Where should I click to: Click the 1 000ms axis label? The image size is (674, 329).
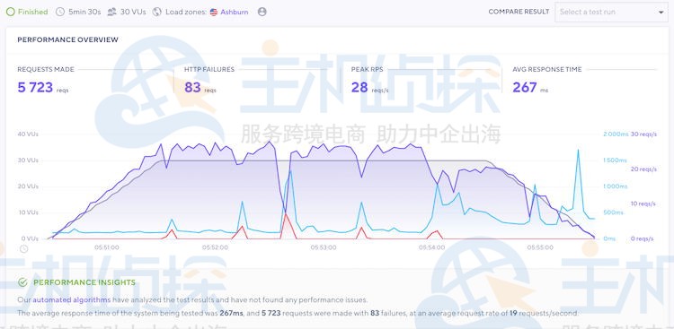pos(615,186)
